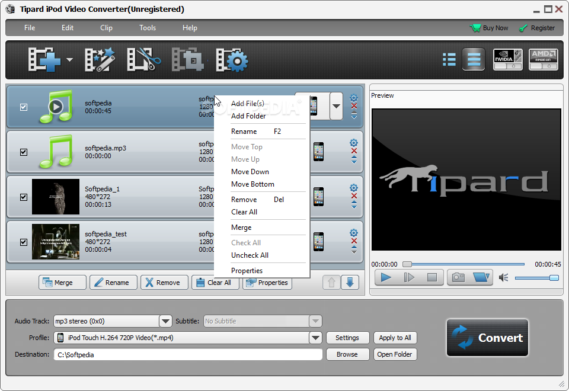
Task: Uncheck the softpedia.mp3 checkbox
Action: pyautogui.click(x=24, y=152)
